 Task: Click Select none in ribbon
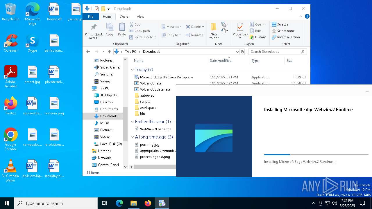[283, 31]
